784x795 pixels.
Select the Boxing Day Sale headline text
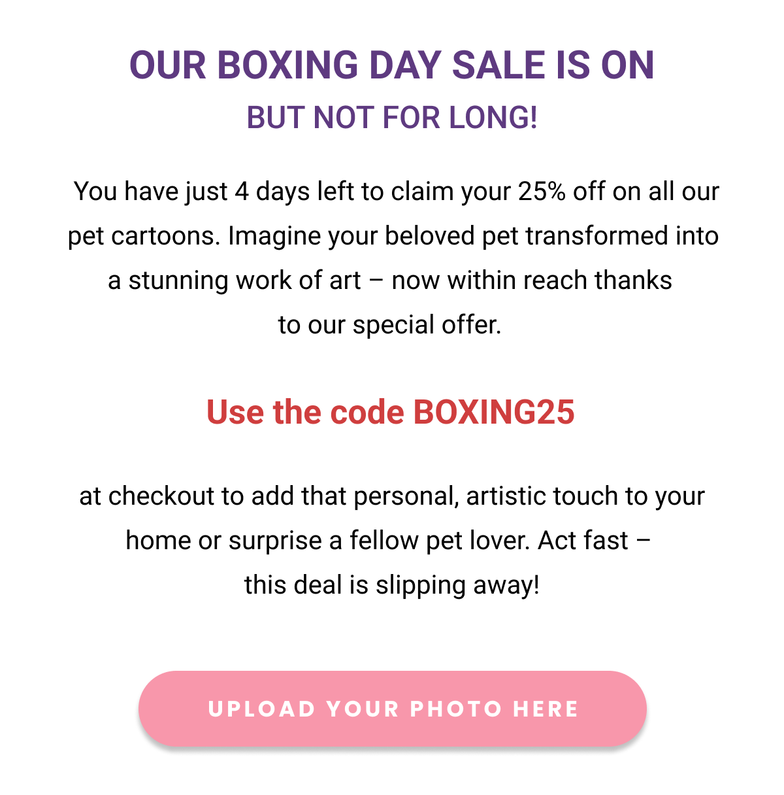click(392, 65)
